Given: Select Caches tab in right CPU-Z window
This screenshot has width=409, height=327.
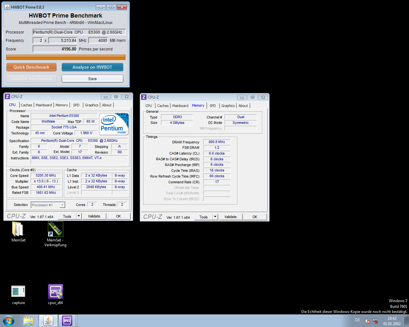Looking at the screenshot, I should [x=163, y=106].
